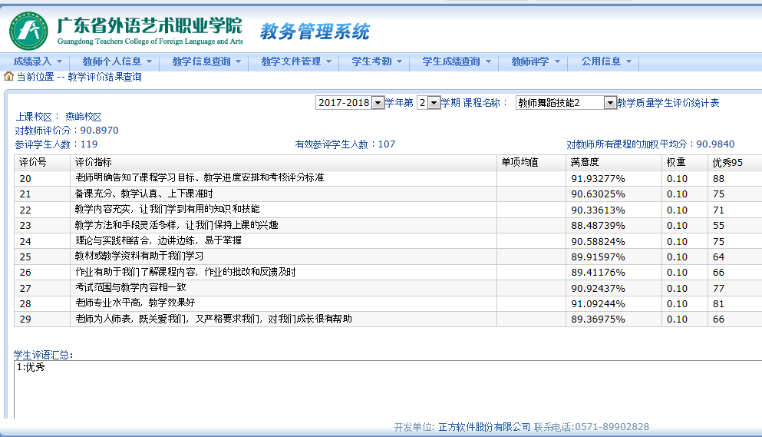Click the 正方软件股份有限公司 developer link
762x437 pixels.
click(483, 427)
